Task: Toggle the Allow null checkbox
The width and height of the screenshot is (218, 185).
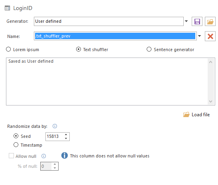Action: click(11, 156)
